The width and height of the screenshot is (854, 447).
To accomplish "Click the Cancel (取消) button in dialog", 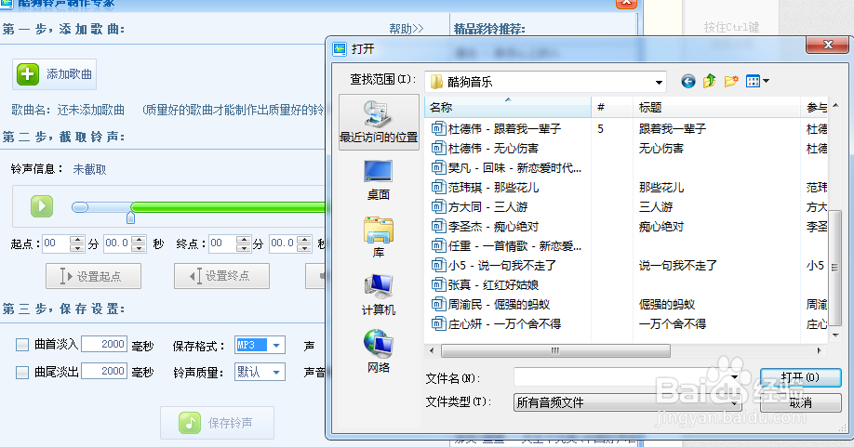I will click(800, 402).
